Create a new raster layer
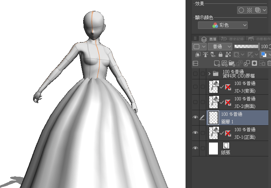This screenshot has height=188, width=271. point(217,64)
